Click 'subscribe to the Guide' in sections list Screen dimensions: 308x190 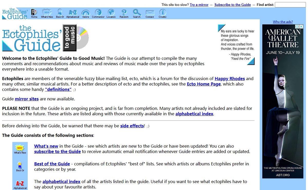(x=57, y=151)
